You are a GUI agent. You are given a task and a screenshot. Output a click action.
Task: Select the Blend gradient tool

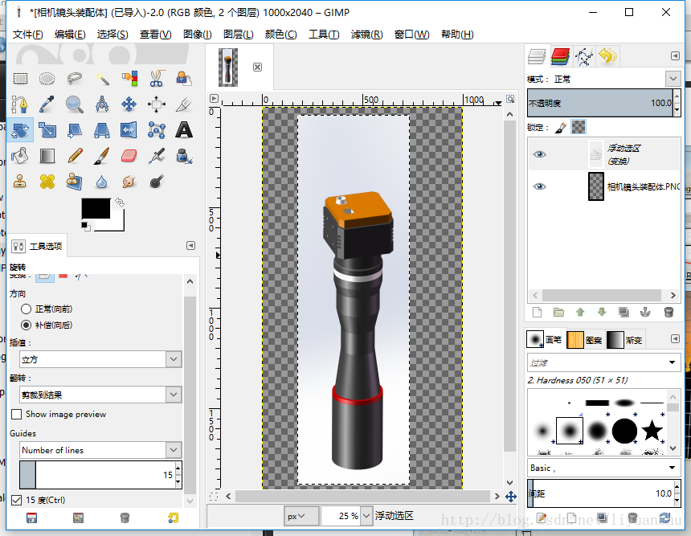coord(47,156)
